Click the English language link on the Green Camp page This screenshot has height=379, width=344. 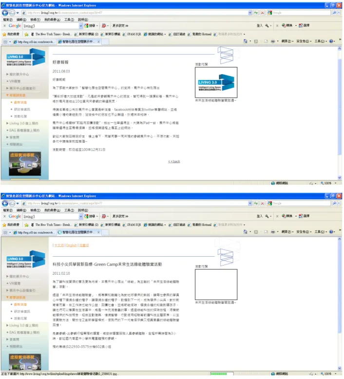click(72, 245)
